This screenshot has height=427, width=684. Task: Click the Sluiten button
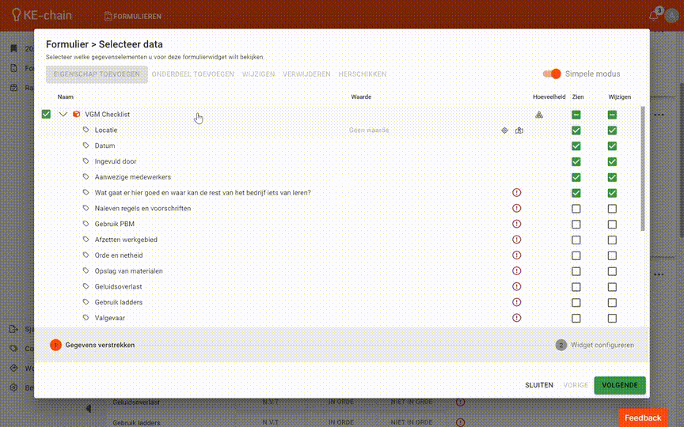click(539, 385)
